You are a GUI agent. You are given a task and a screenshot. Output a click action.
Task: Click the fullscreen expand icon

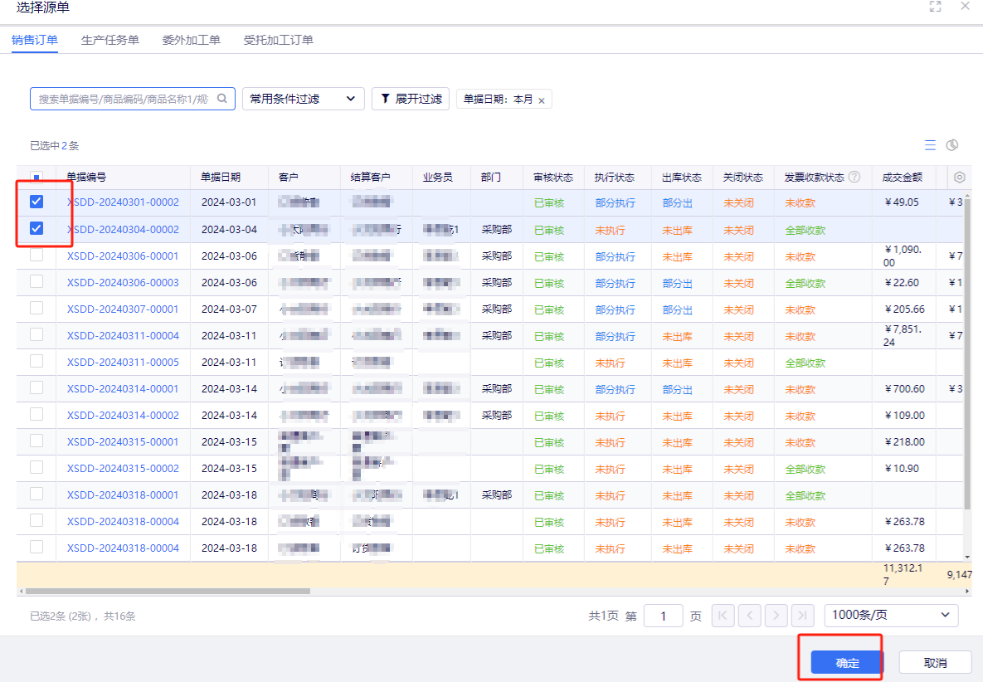936,7
